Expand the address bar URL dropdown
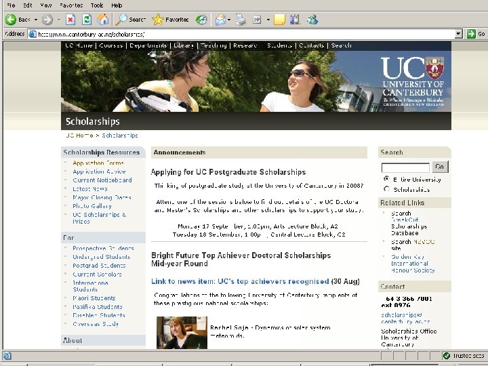Screen dimensions: 488x366 [458, 34]
